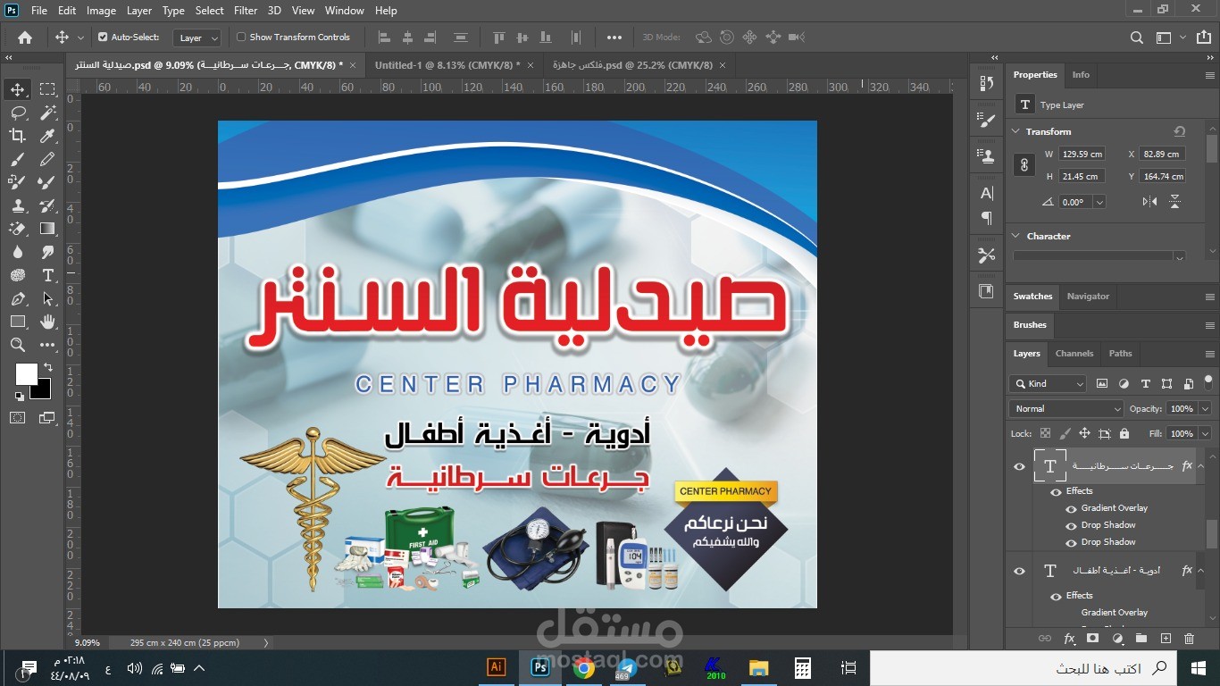Image resolution: width=1220 pixels, height=686 pixels.
Task: Delete the selected layer
Action: (1189, 639)
